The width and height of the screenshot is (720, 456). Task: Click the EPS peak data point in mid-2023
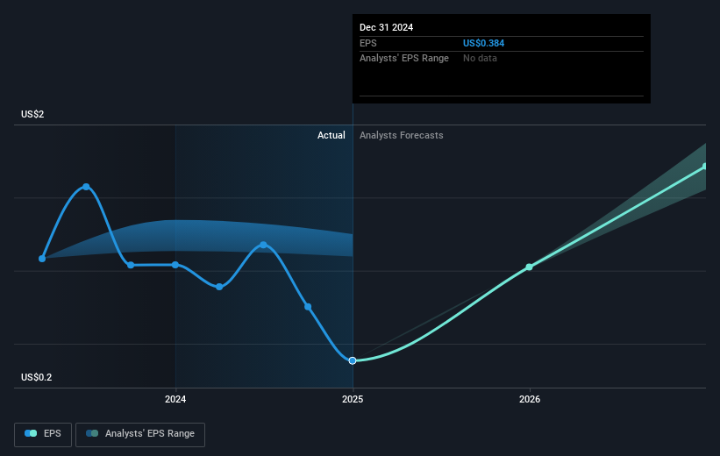tap(86, 187)
